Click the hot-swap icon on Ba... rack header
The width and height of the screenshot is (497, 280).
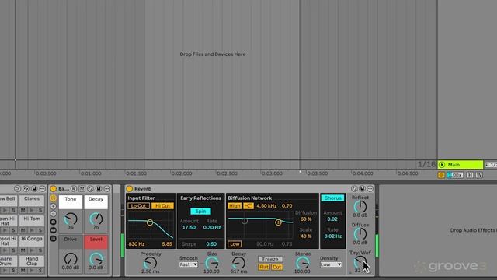(90, 188)
